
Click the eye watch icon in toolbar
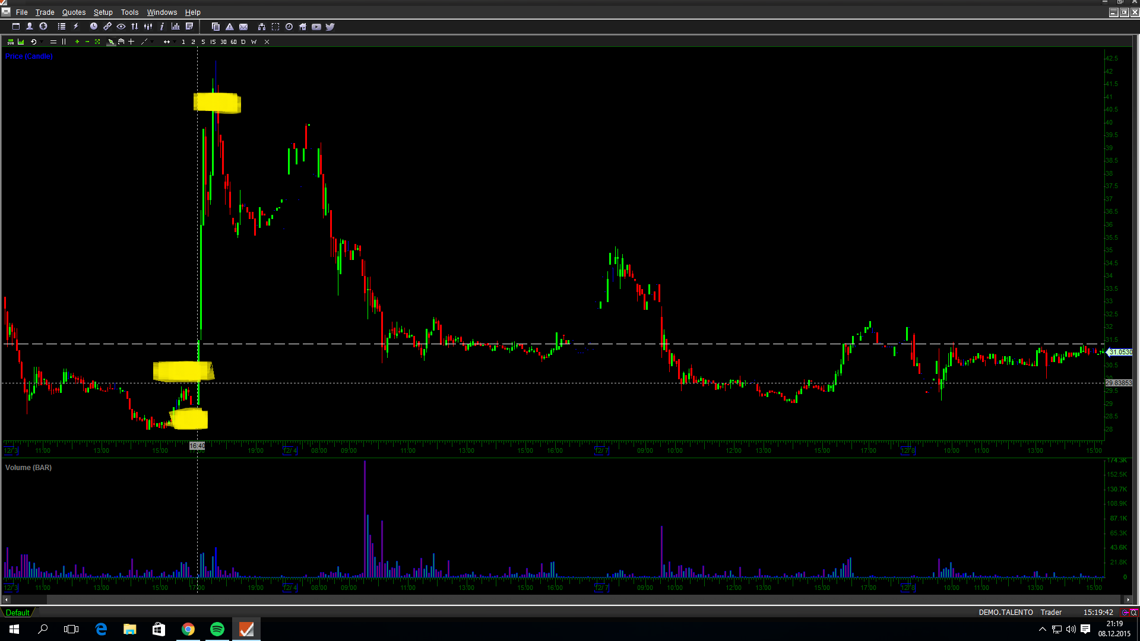point(121,27)
